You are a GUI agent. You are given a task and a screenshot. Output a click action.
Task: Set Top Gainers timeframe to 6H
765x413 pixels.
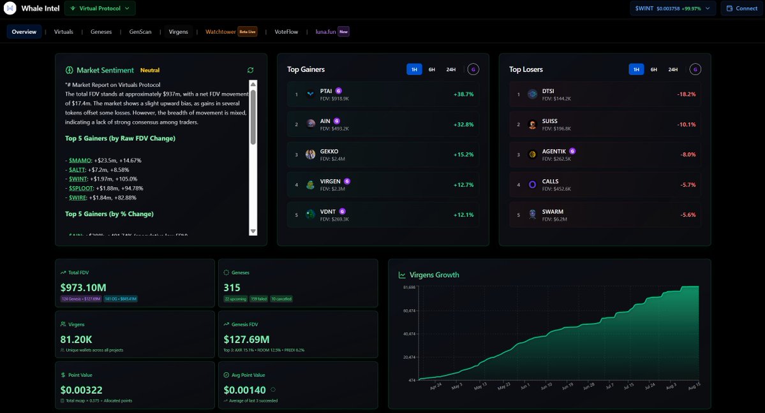[x=432, y=69]
